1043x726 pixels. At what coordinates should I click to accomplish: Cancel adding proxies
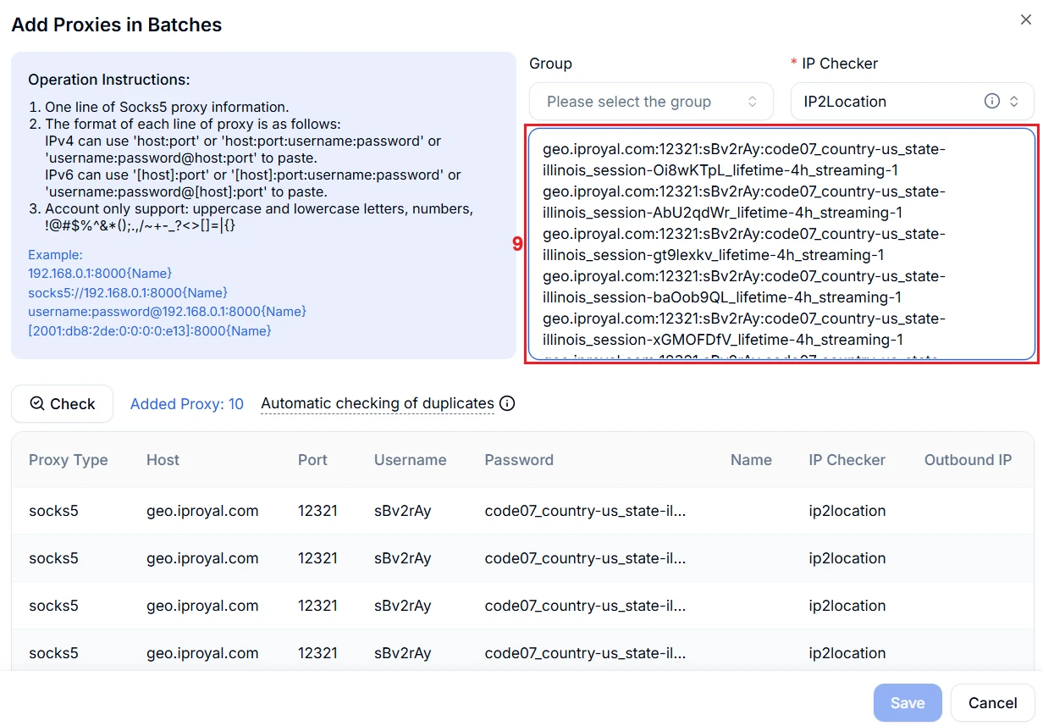[x=992, y=702]
